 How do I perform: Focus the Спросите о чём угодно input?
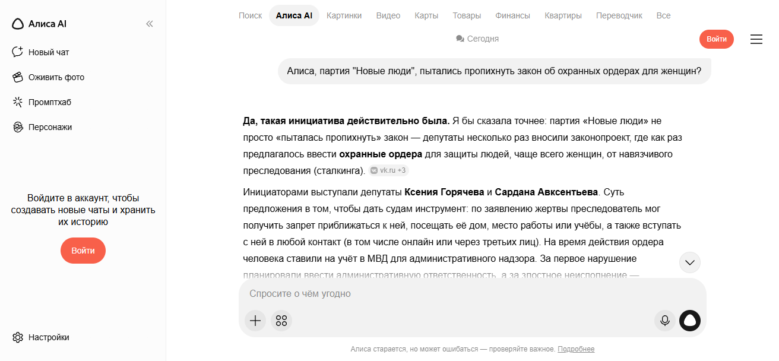pos(472,294)
